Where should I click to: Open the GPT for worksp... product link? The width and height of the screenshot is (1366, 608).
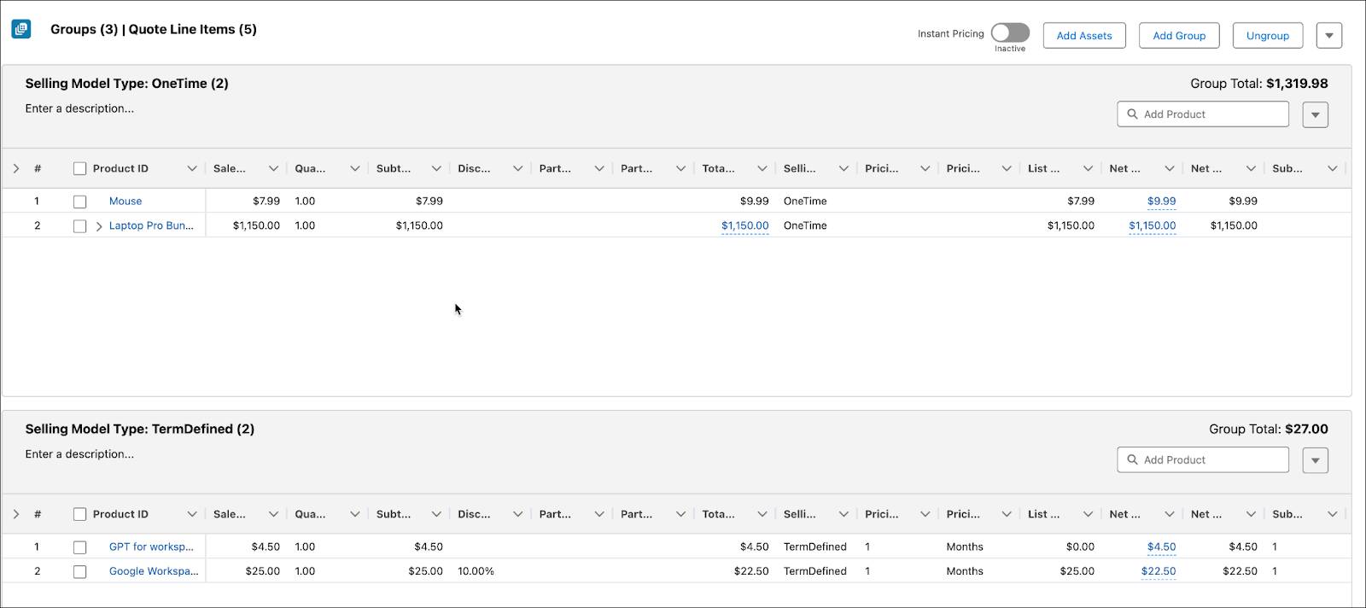click(x=151, y=547)
